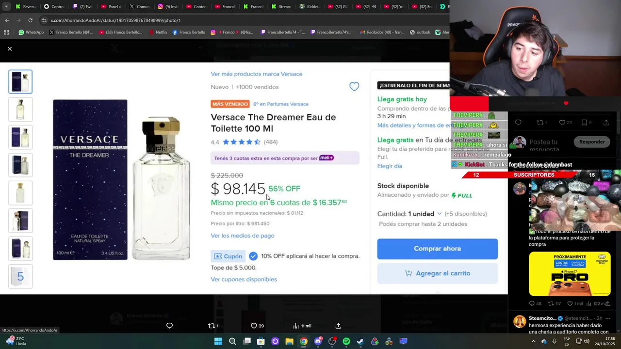Viewport: 621px width, 349px height.
Task: Close the photo viewer with the X icon
Action: coord(9,48)
